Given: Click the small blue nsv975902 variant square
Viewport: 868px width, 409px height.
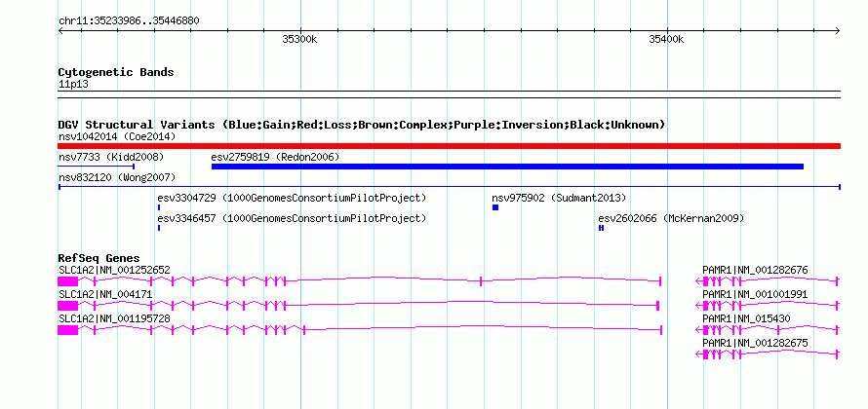Looking at the screenshot, I should click(x=495, y=207).
